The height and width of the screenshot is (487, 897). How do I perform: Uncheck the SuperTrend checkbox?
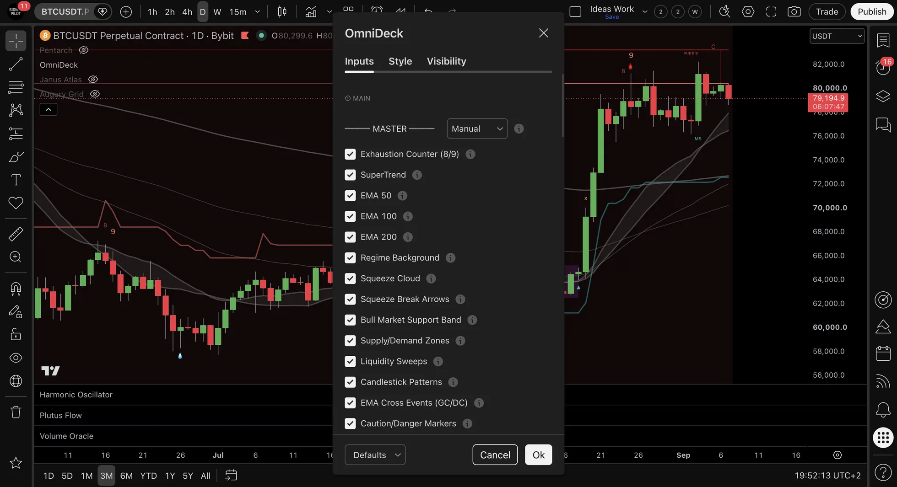click(x=350, y=175)
